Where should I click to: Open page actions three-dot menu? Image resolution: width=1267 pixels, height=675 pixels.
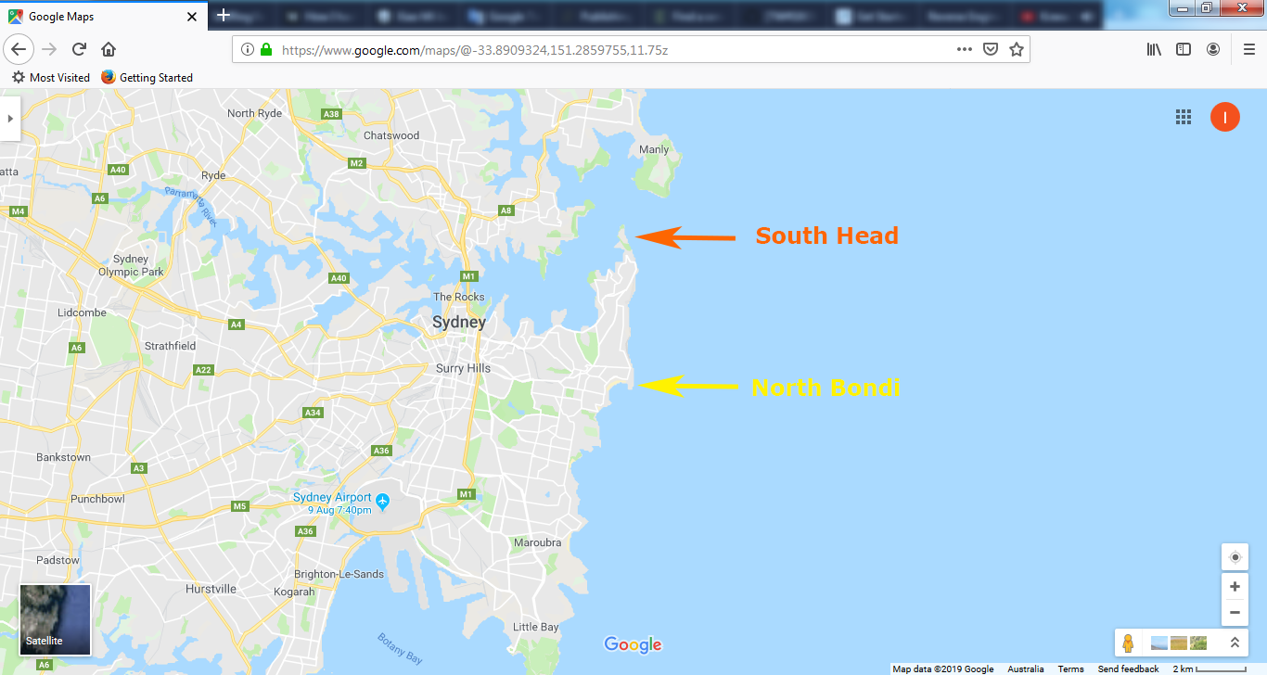(965, 49)
